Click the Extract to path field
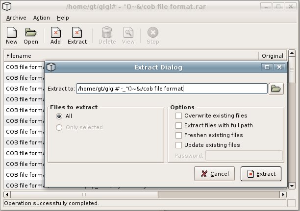 (x=172, y=89)
